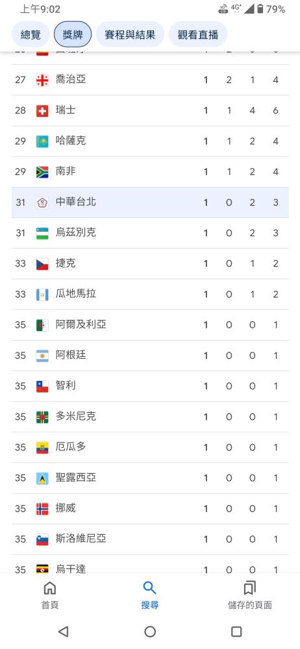Click the South Africa flag icon

(42, 172)
